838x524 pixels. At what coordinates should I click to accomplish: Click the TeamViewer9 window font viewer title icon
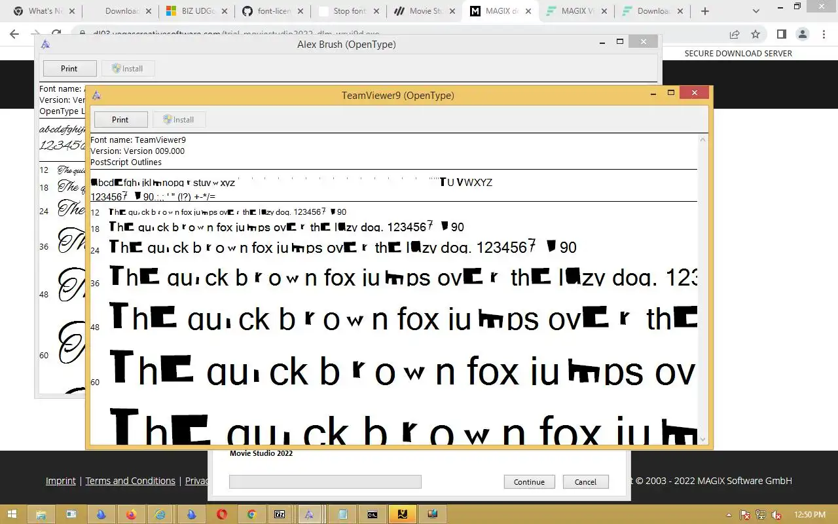96,95
